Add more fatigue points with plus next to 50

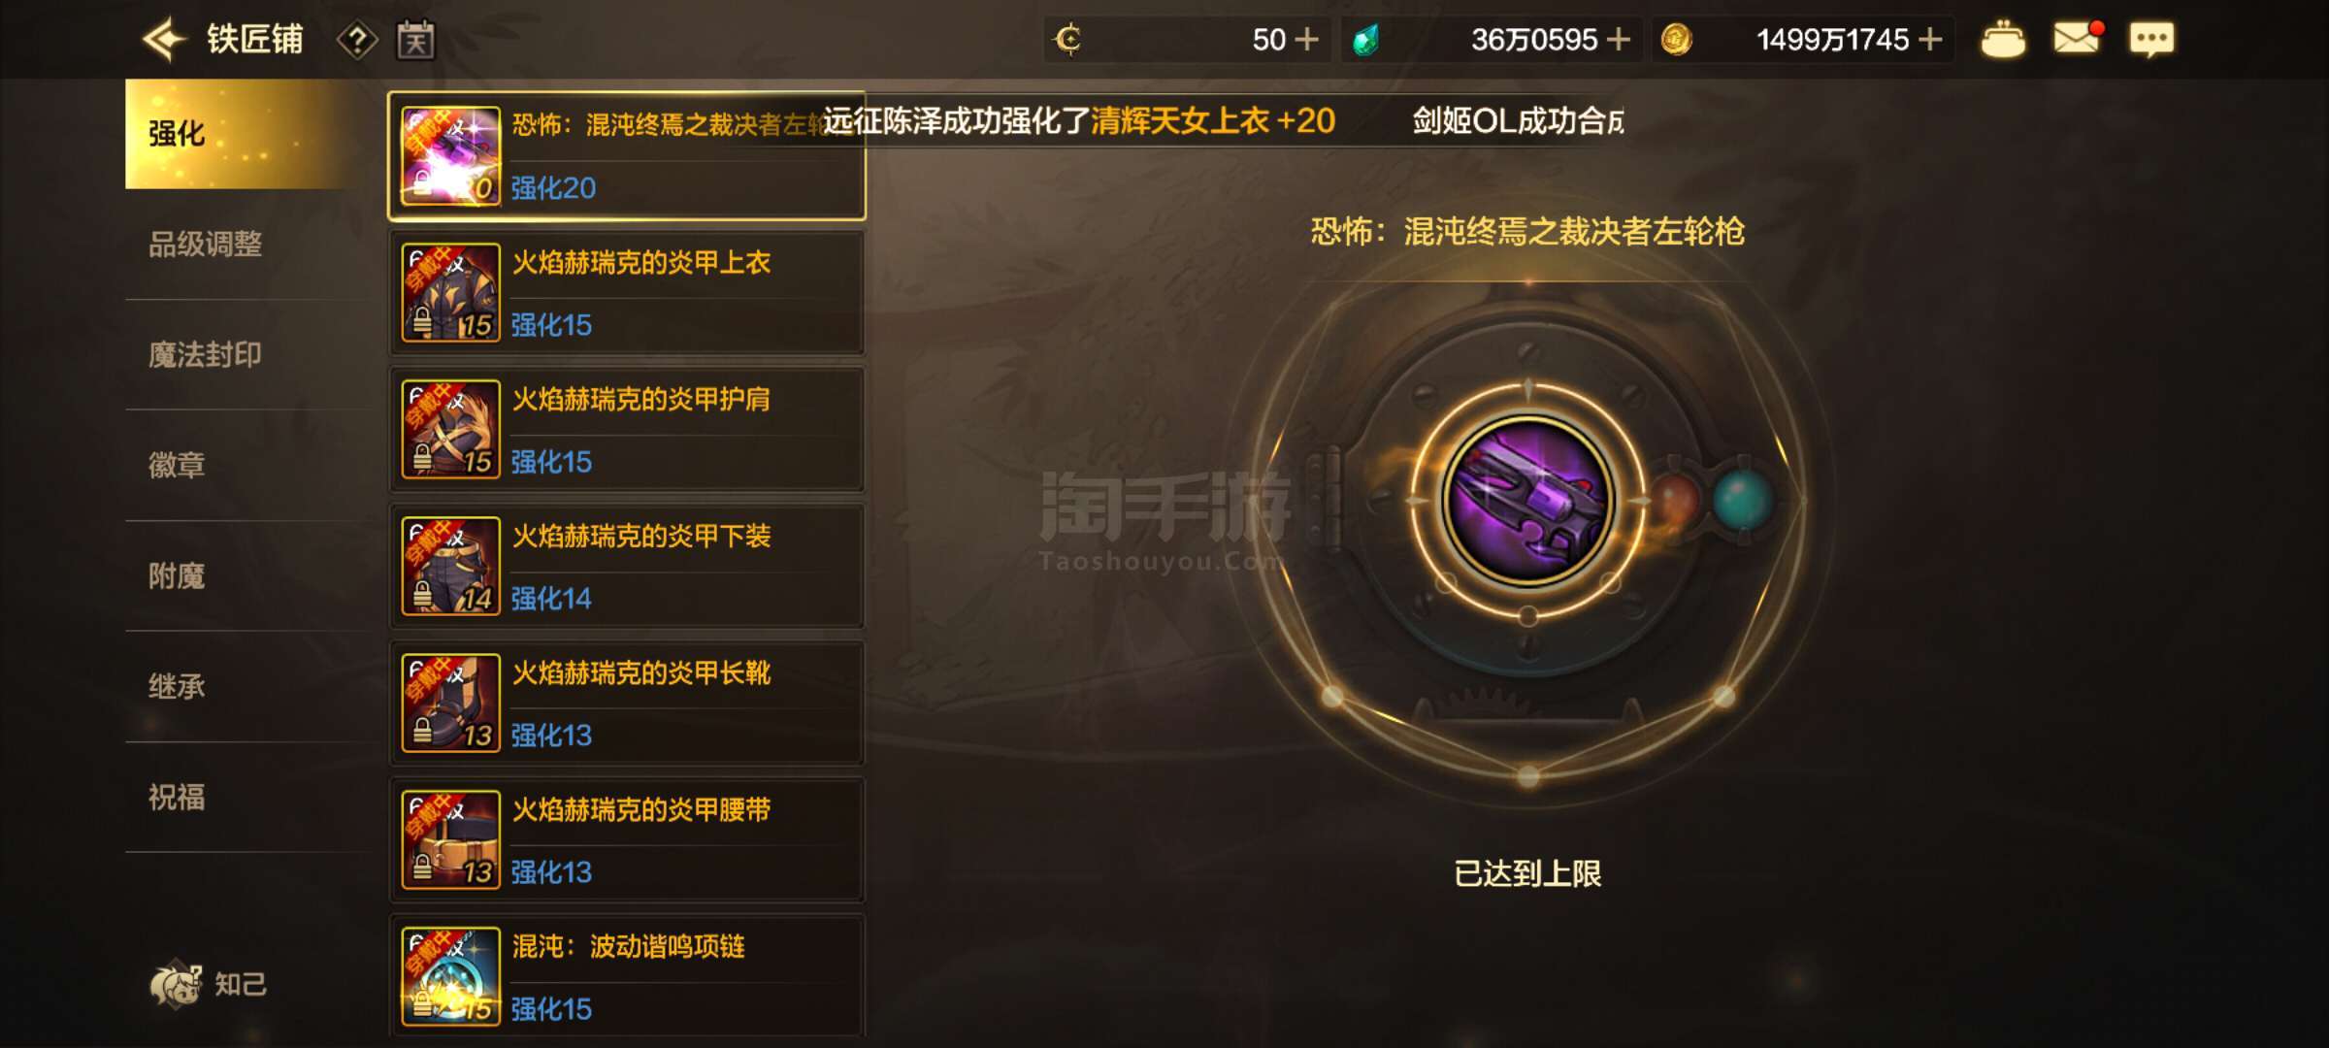tap(1307, 40)
